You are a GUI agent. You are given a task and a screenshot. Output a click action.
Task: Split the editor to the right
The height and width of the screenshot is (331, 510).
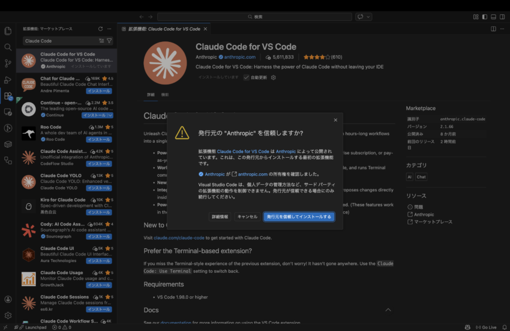pyautogui.click(x=493, y=29)
